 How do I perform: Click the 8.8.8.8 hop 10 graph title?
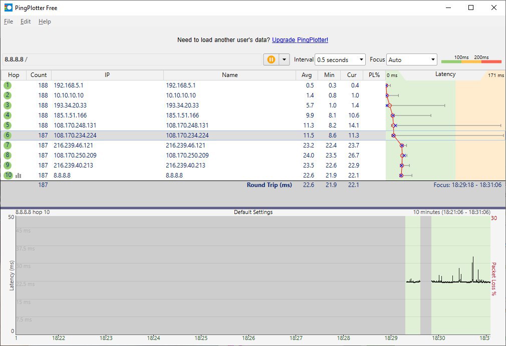[33, 212]
